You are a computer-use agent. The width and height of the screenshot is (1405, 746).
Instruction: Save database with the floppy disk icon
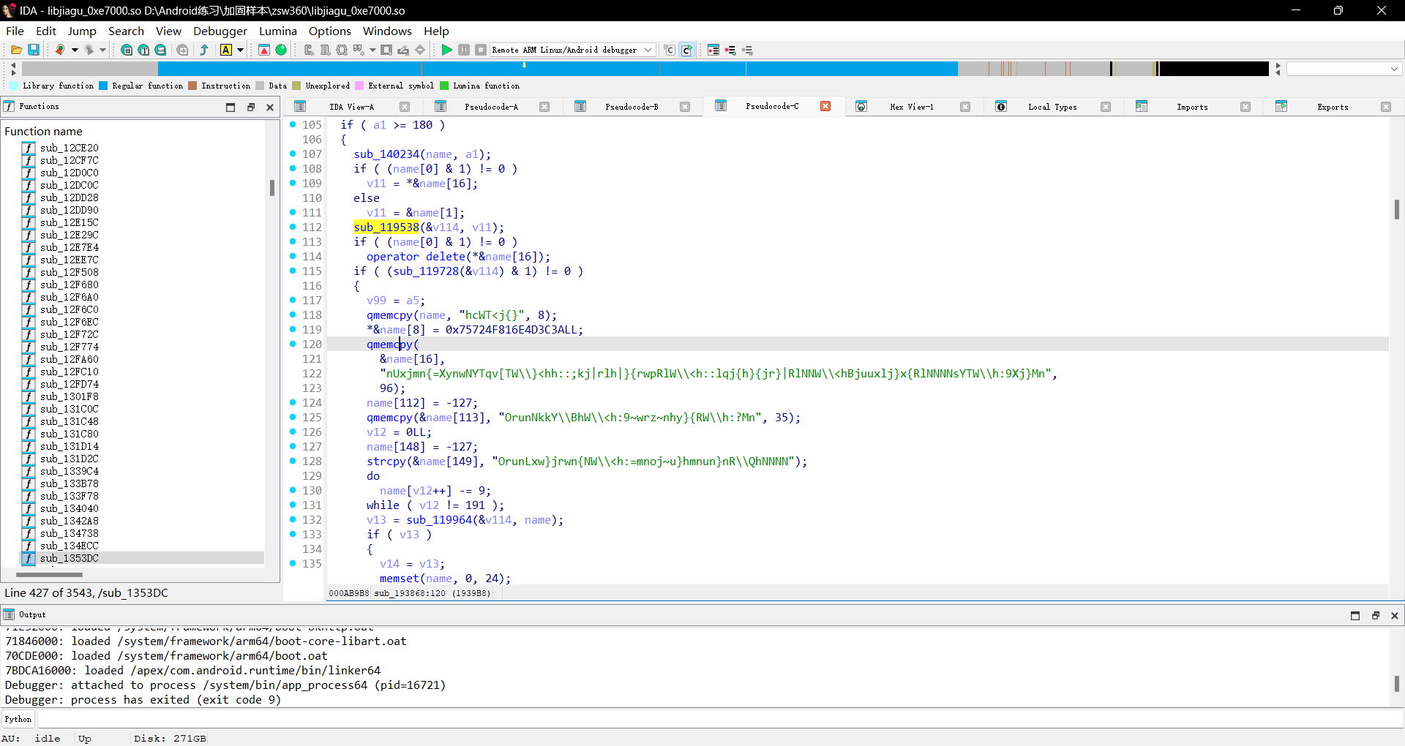(34, 50)
